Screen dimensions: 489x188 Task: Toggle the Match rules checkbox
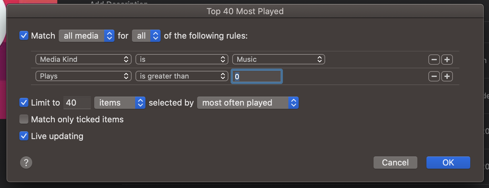click(24, 36)
